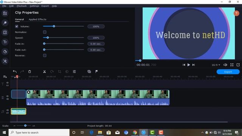
Task: Select the blue intro clip on video track
Action: (19, 94)
